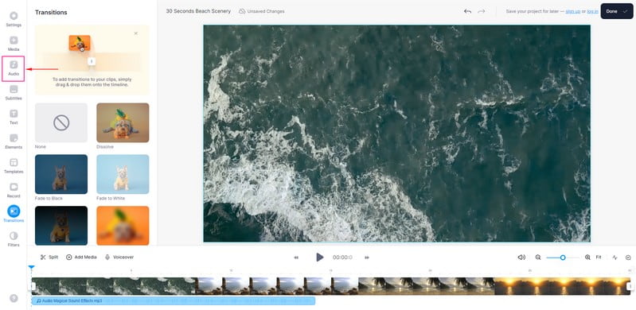Redo the last action
This screenshot has height=310, width=636.
coord(481,11)
